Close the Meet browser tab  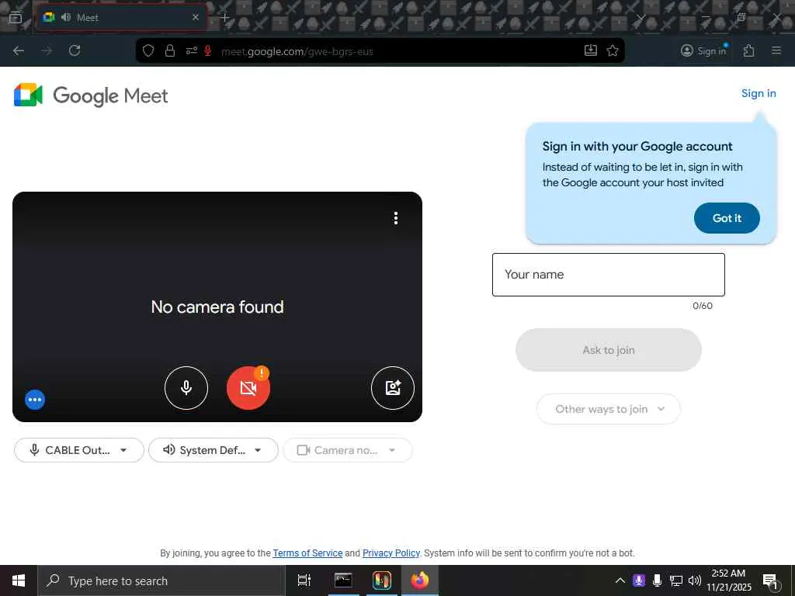coord(196,17)
